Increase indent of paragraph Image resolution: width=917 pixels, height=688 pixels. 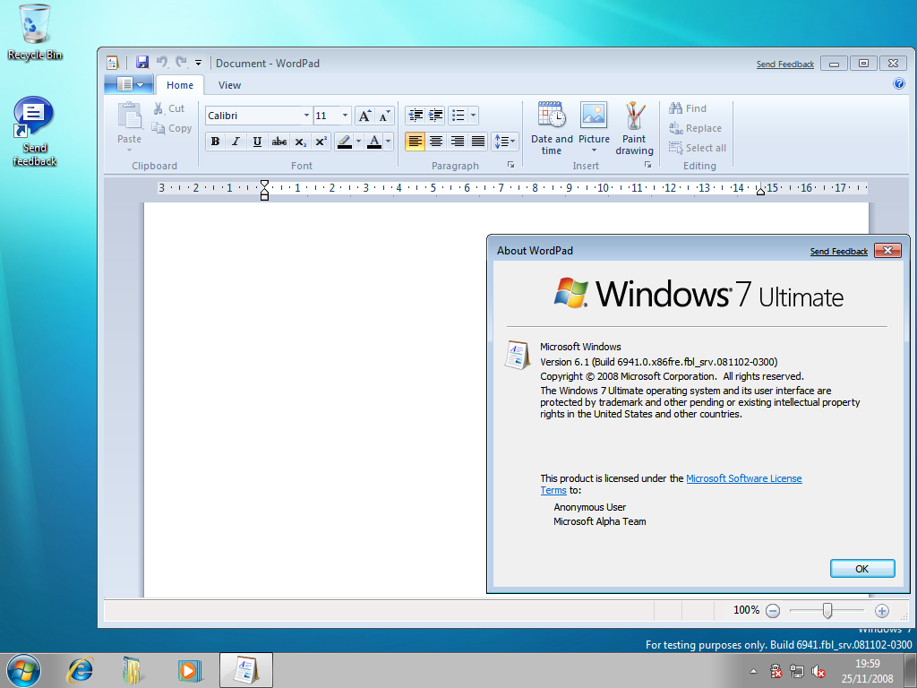436,116
